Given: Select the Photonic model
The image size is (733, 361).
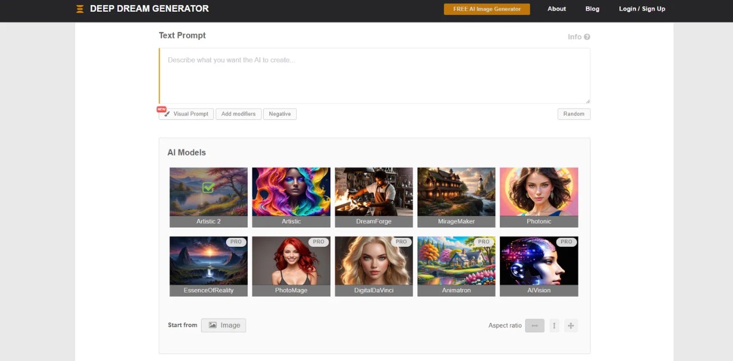Looking at the screenshot, I should [538, 192].
